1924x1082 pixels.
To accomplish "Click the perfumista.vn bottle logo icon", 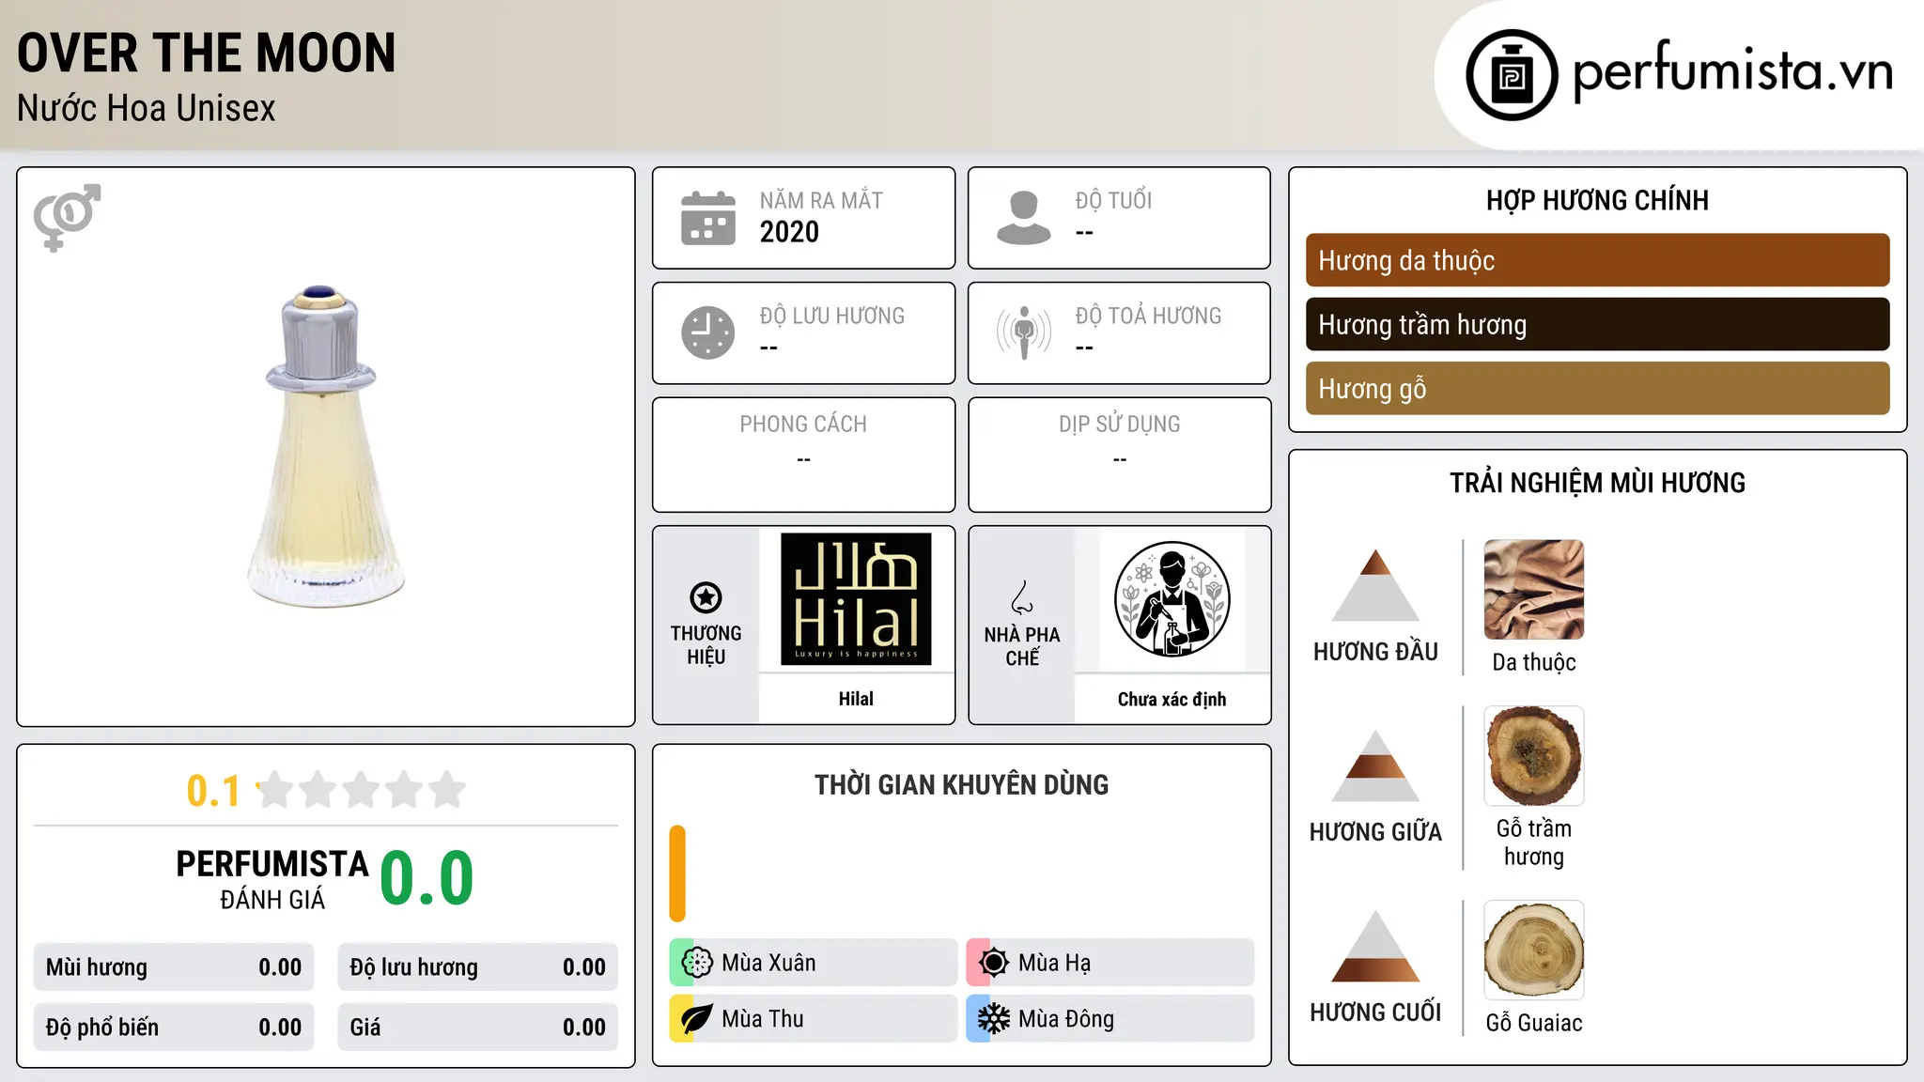I will (1512, 75).
